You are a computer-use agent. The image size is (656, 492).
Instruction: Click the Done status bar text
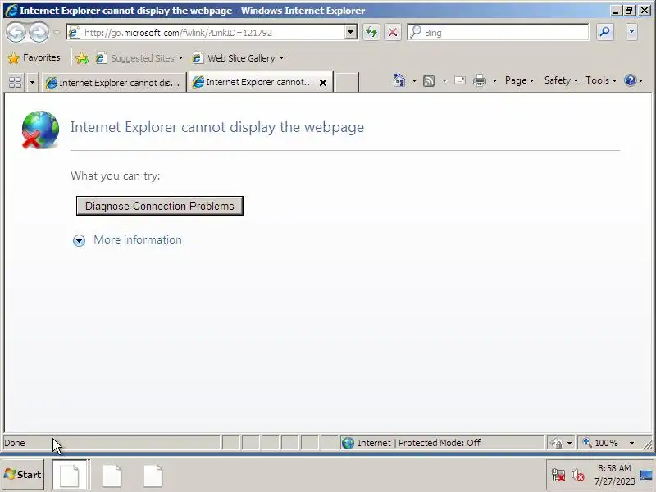click(x=15, y=443)
